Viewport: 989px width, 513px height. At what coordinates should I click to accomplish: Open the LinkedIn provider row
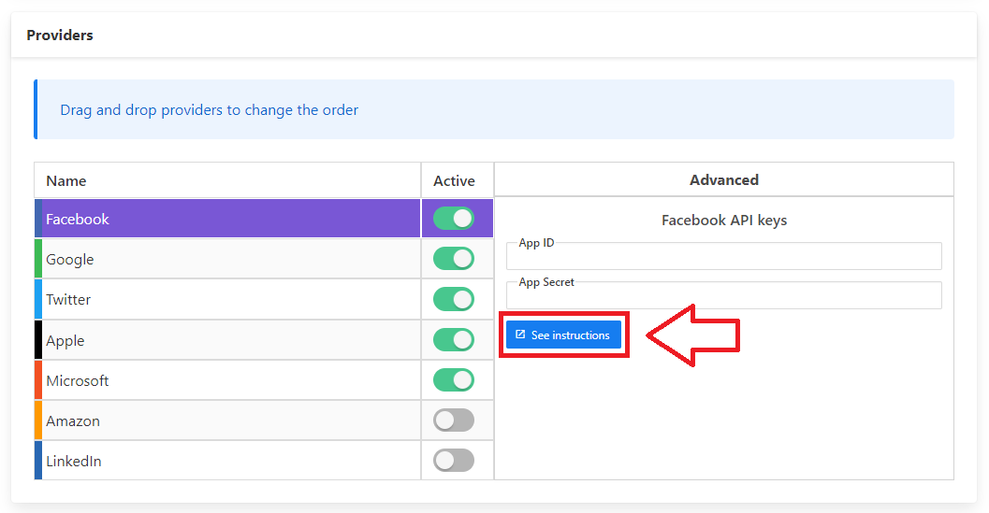point(225,461)
